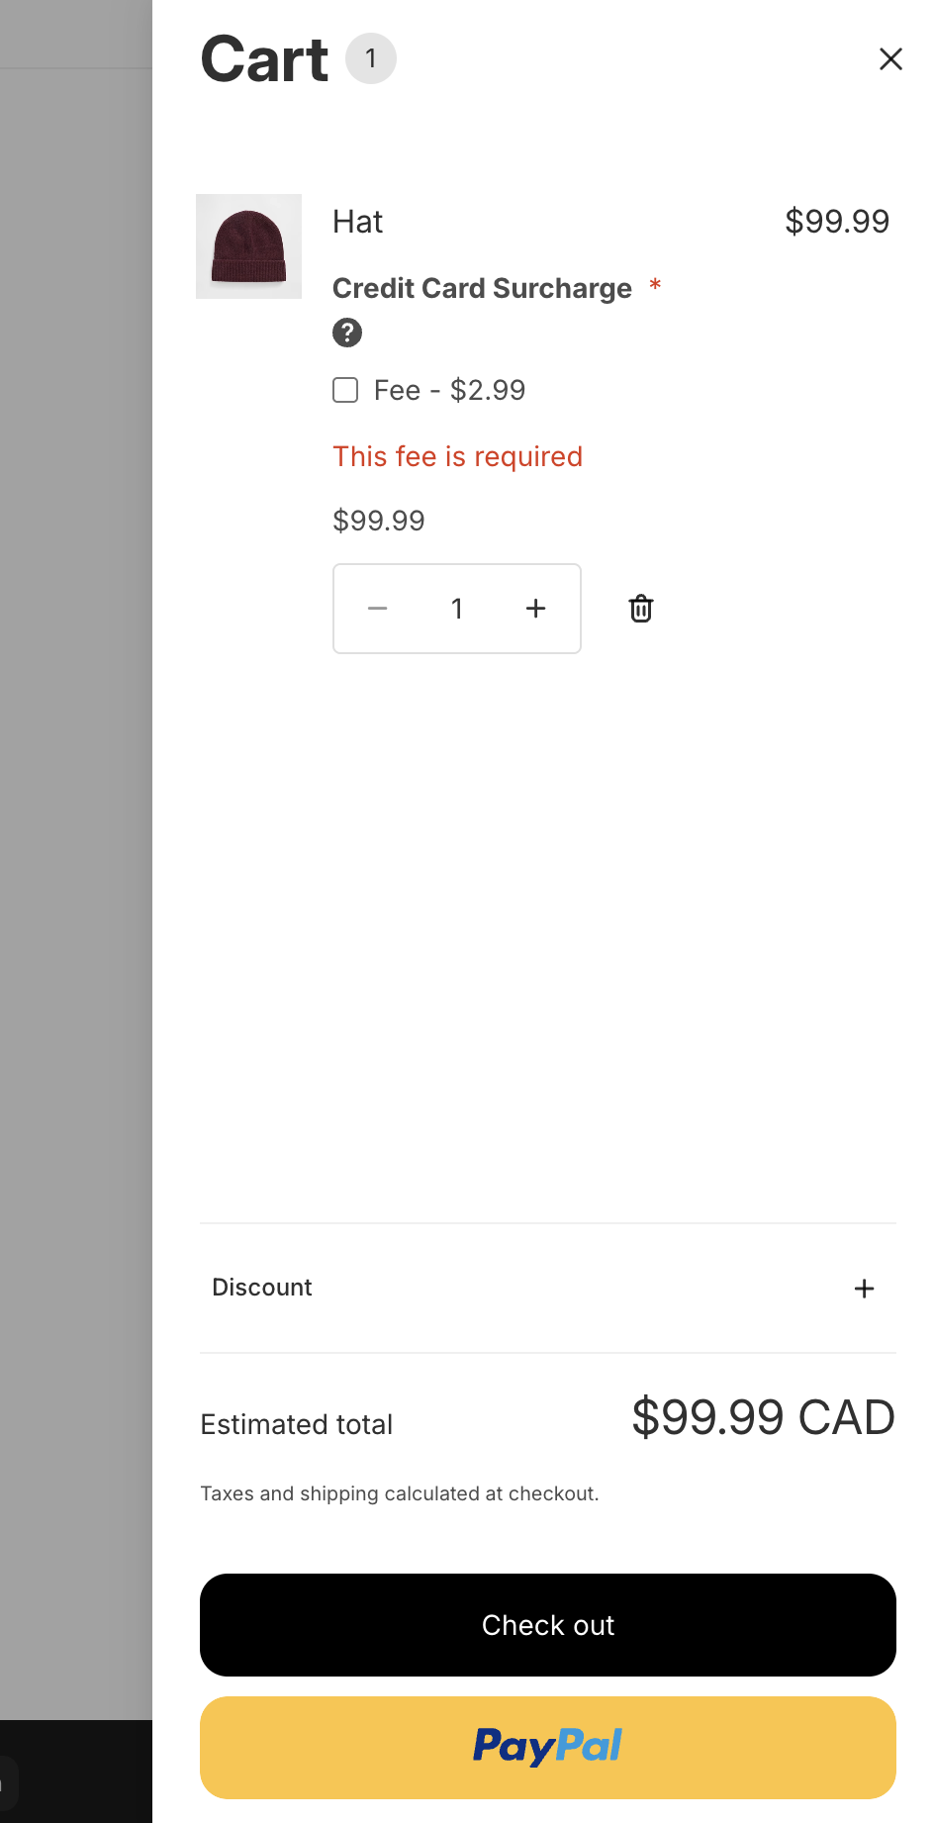Expand Discount using the plus icon
Viewport: 934px width, 1823px height.
864,1288
